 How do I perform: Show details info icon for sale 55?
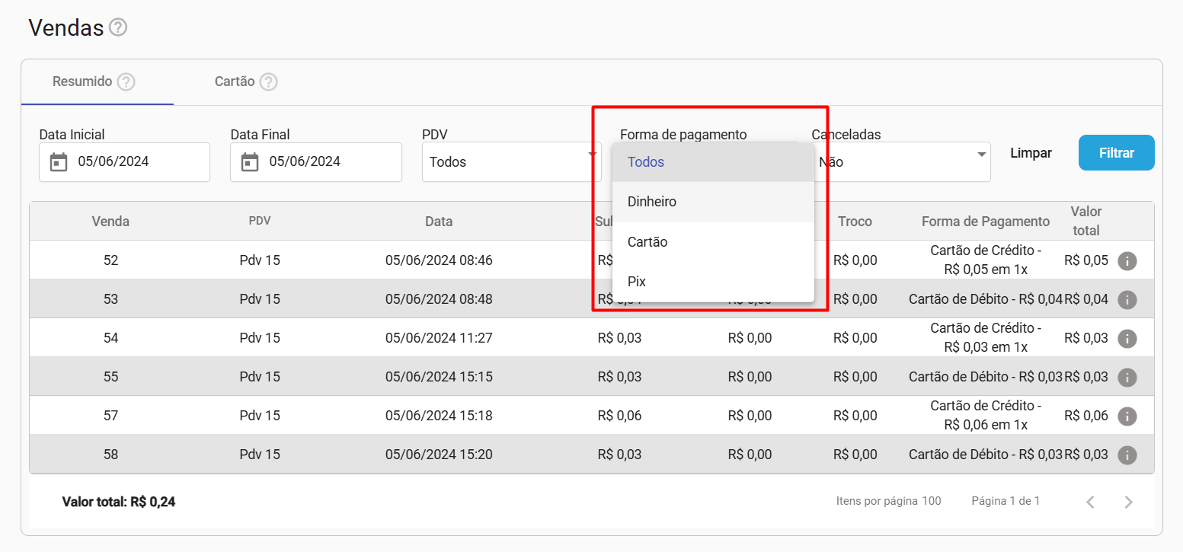[1127, 378]
